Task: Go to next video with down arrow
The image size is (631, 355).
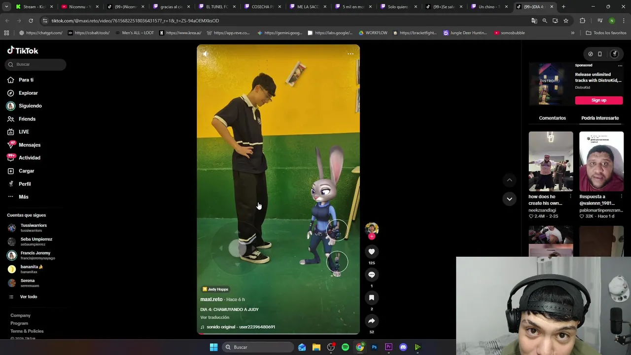Action: pos(509,199)
